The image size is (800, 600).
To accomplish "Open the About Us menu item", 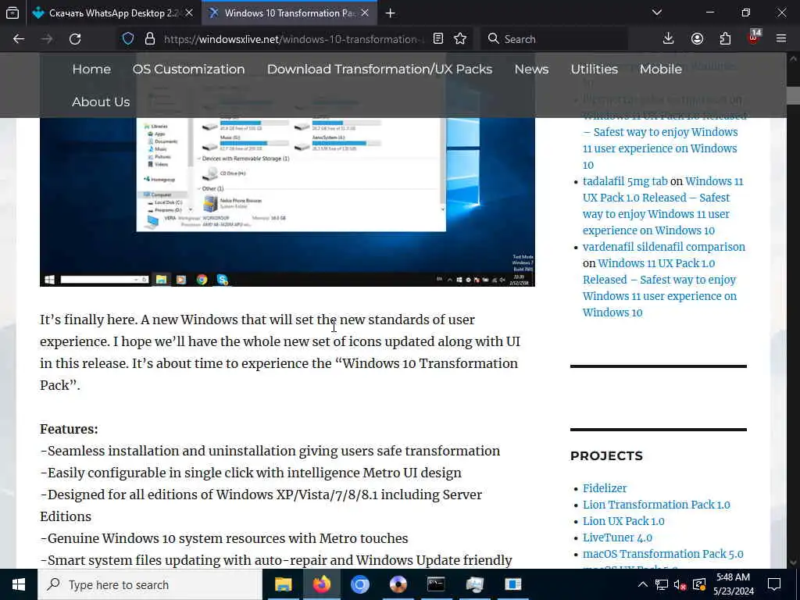I will 101,102.
